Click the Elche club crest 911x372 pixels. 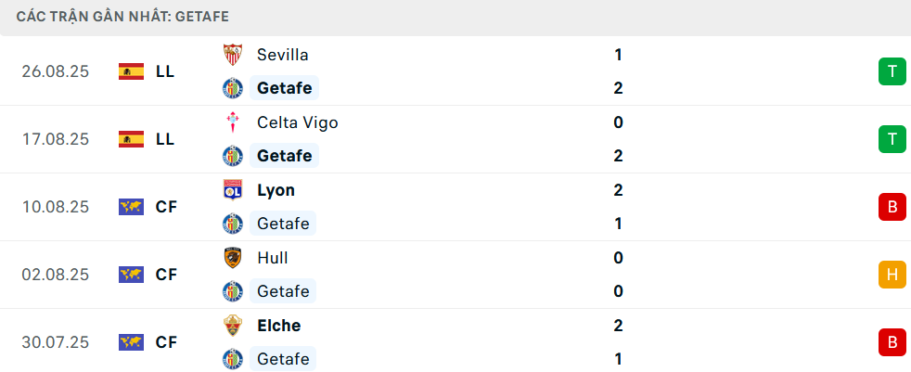tap(232, 326)
